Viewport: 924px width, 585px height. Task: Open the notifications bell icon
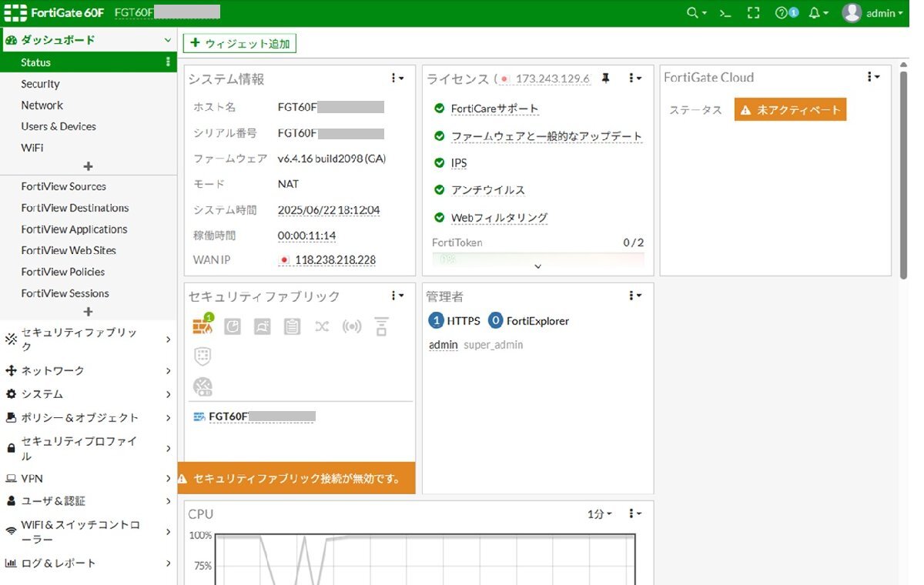819,13
